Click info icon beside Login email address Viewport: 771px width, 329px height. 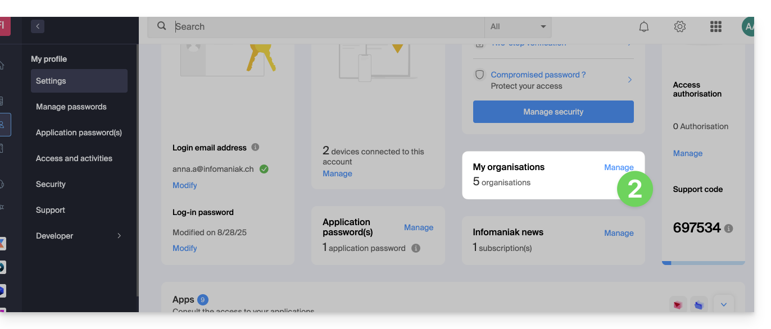click(255, 147)
